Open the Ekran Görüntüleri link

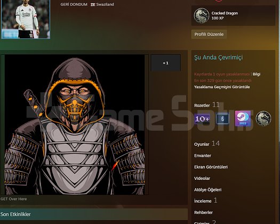(x=211, y=167)
